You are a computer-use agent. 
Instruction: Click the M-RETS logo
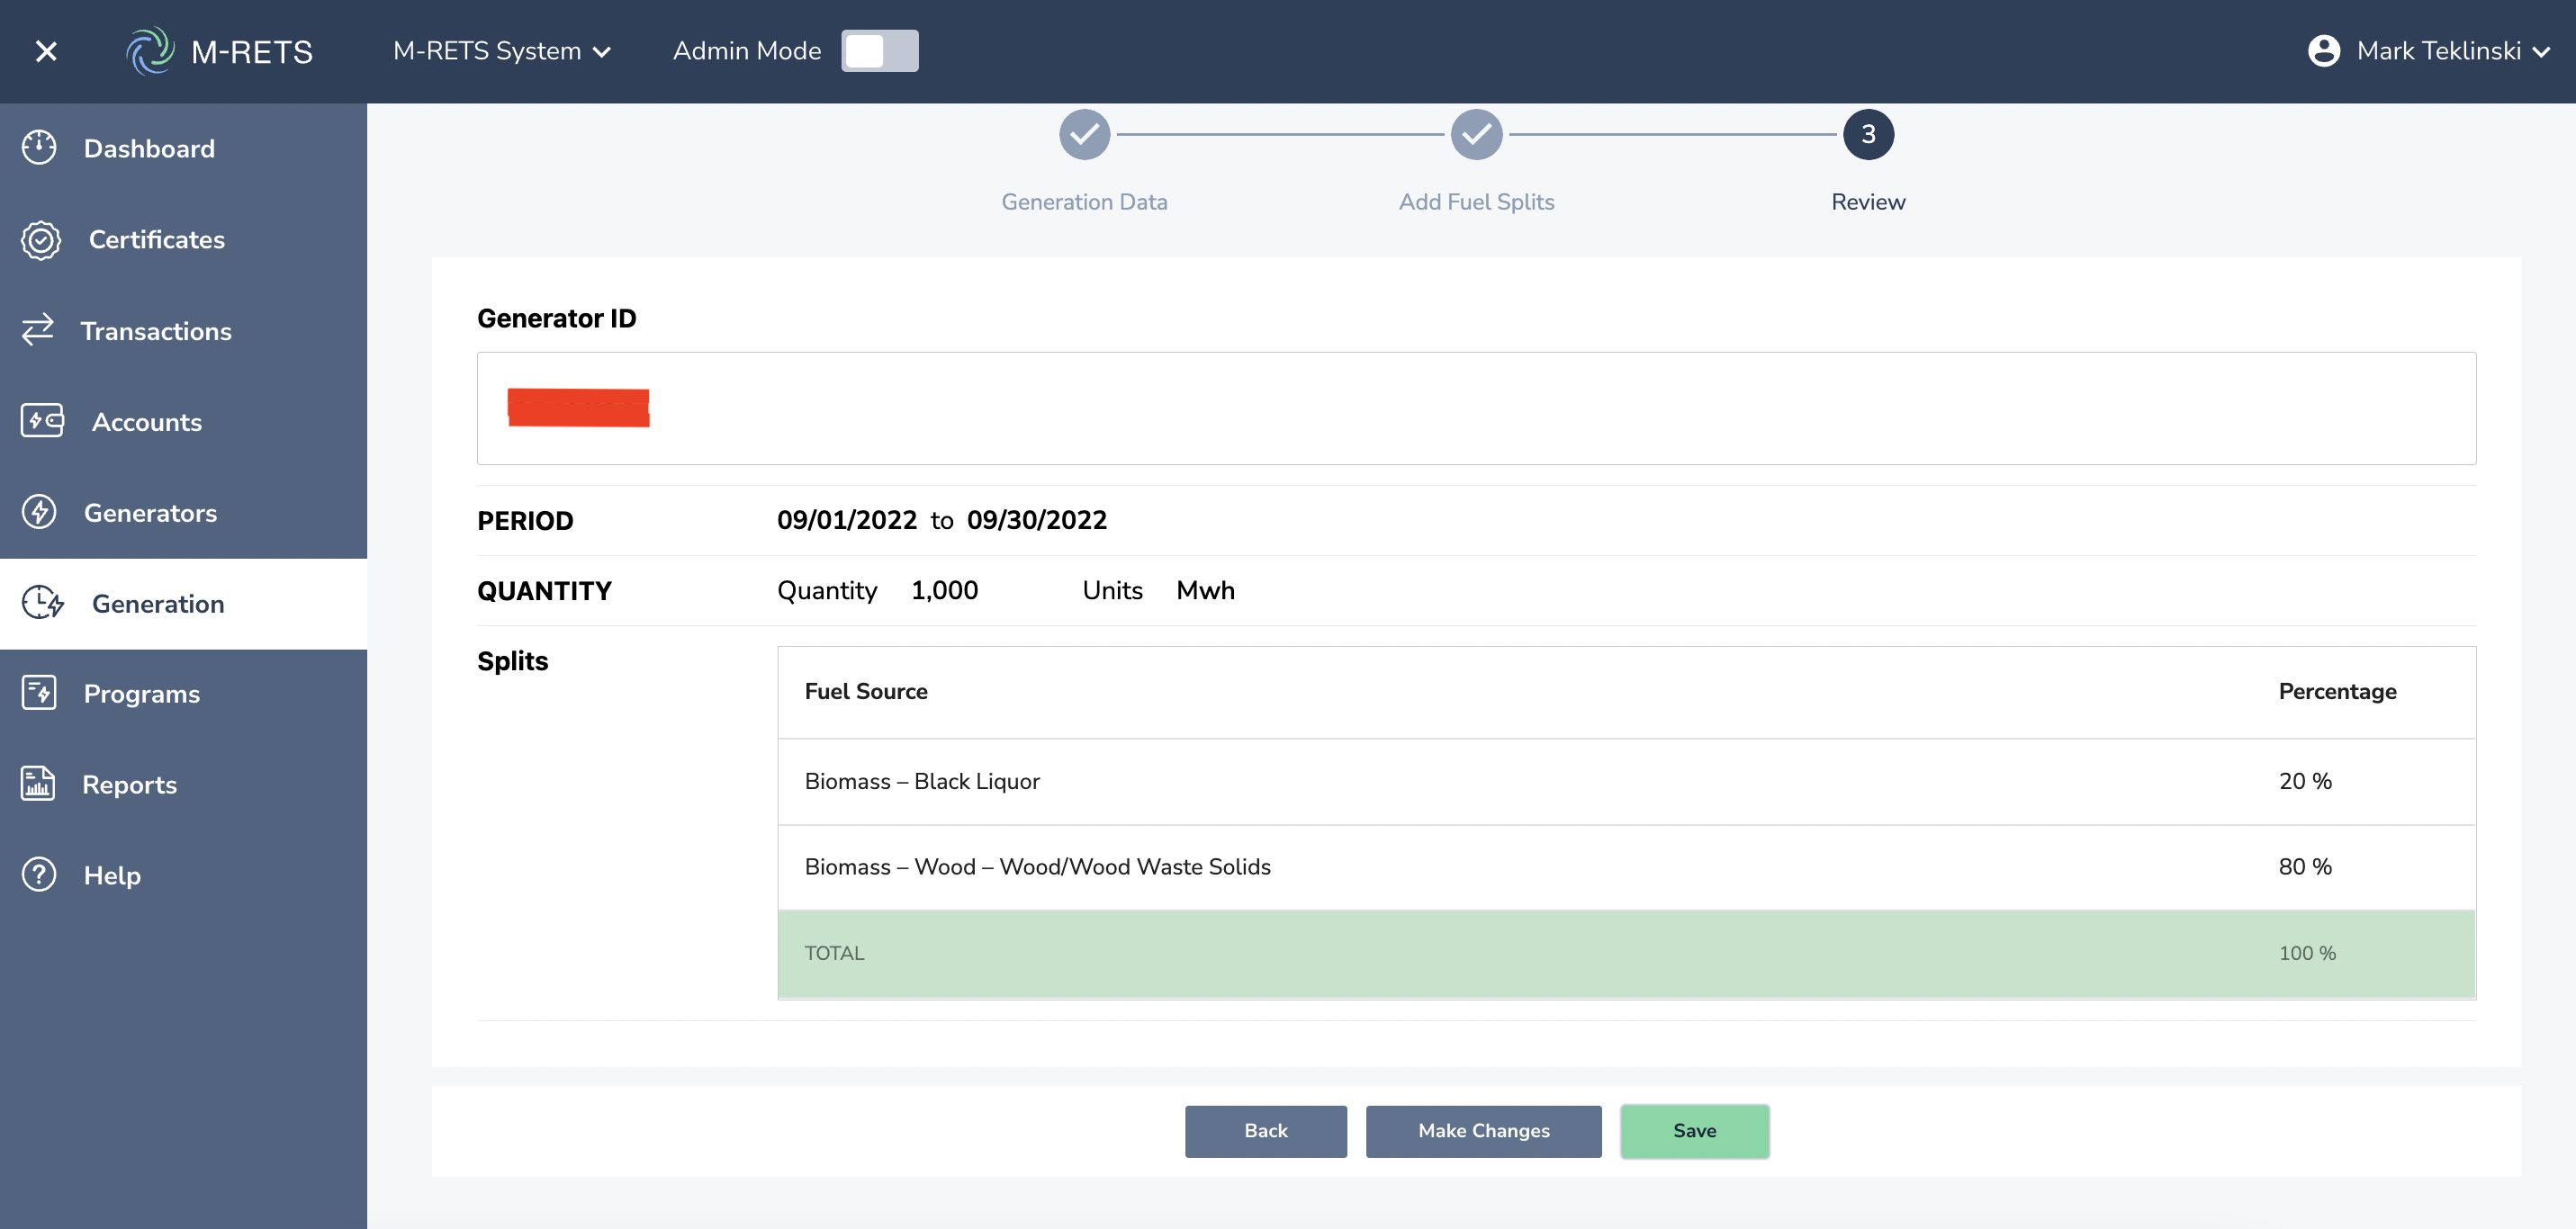pyautogui.click(x=220, y=51)
